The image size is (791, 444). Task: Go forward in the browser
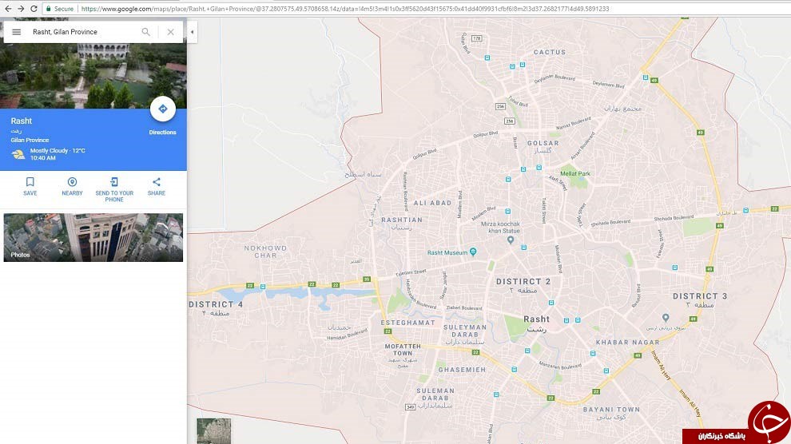(21, 9)
